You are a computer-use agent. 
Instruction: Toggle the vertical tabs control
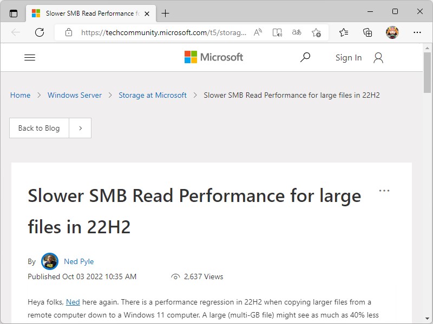pyautogui.click(x=13, y=13)
